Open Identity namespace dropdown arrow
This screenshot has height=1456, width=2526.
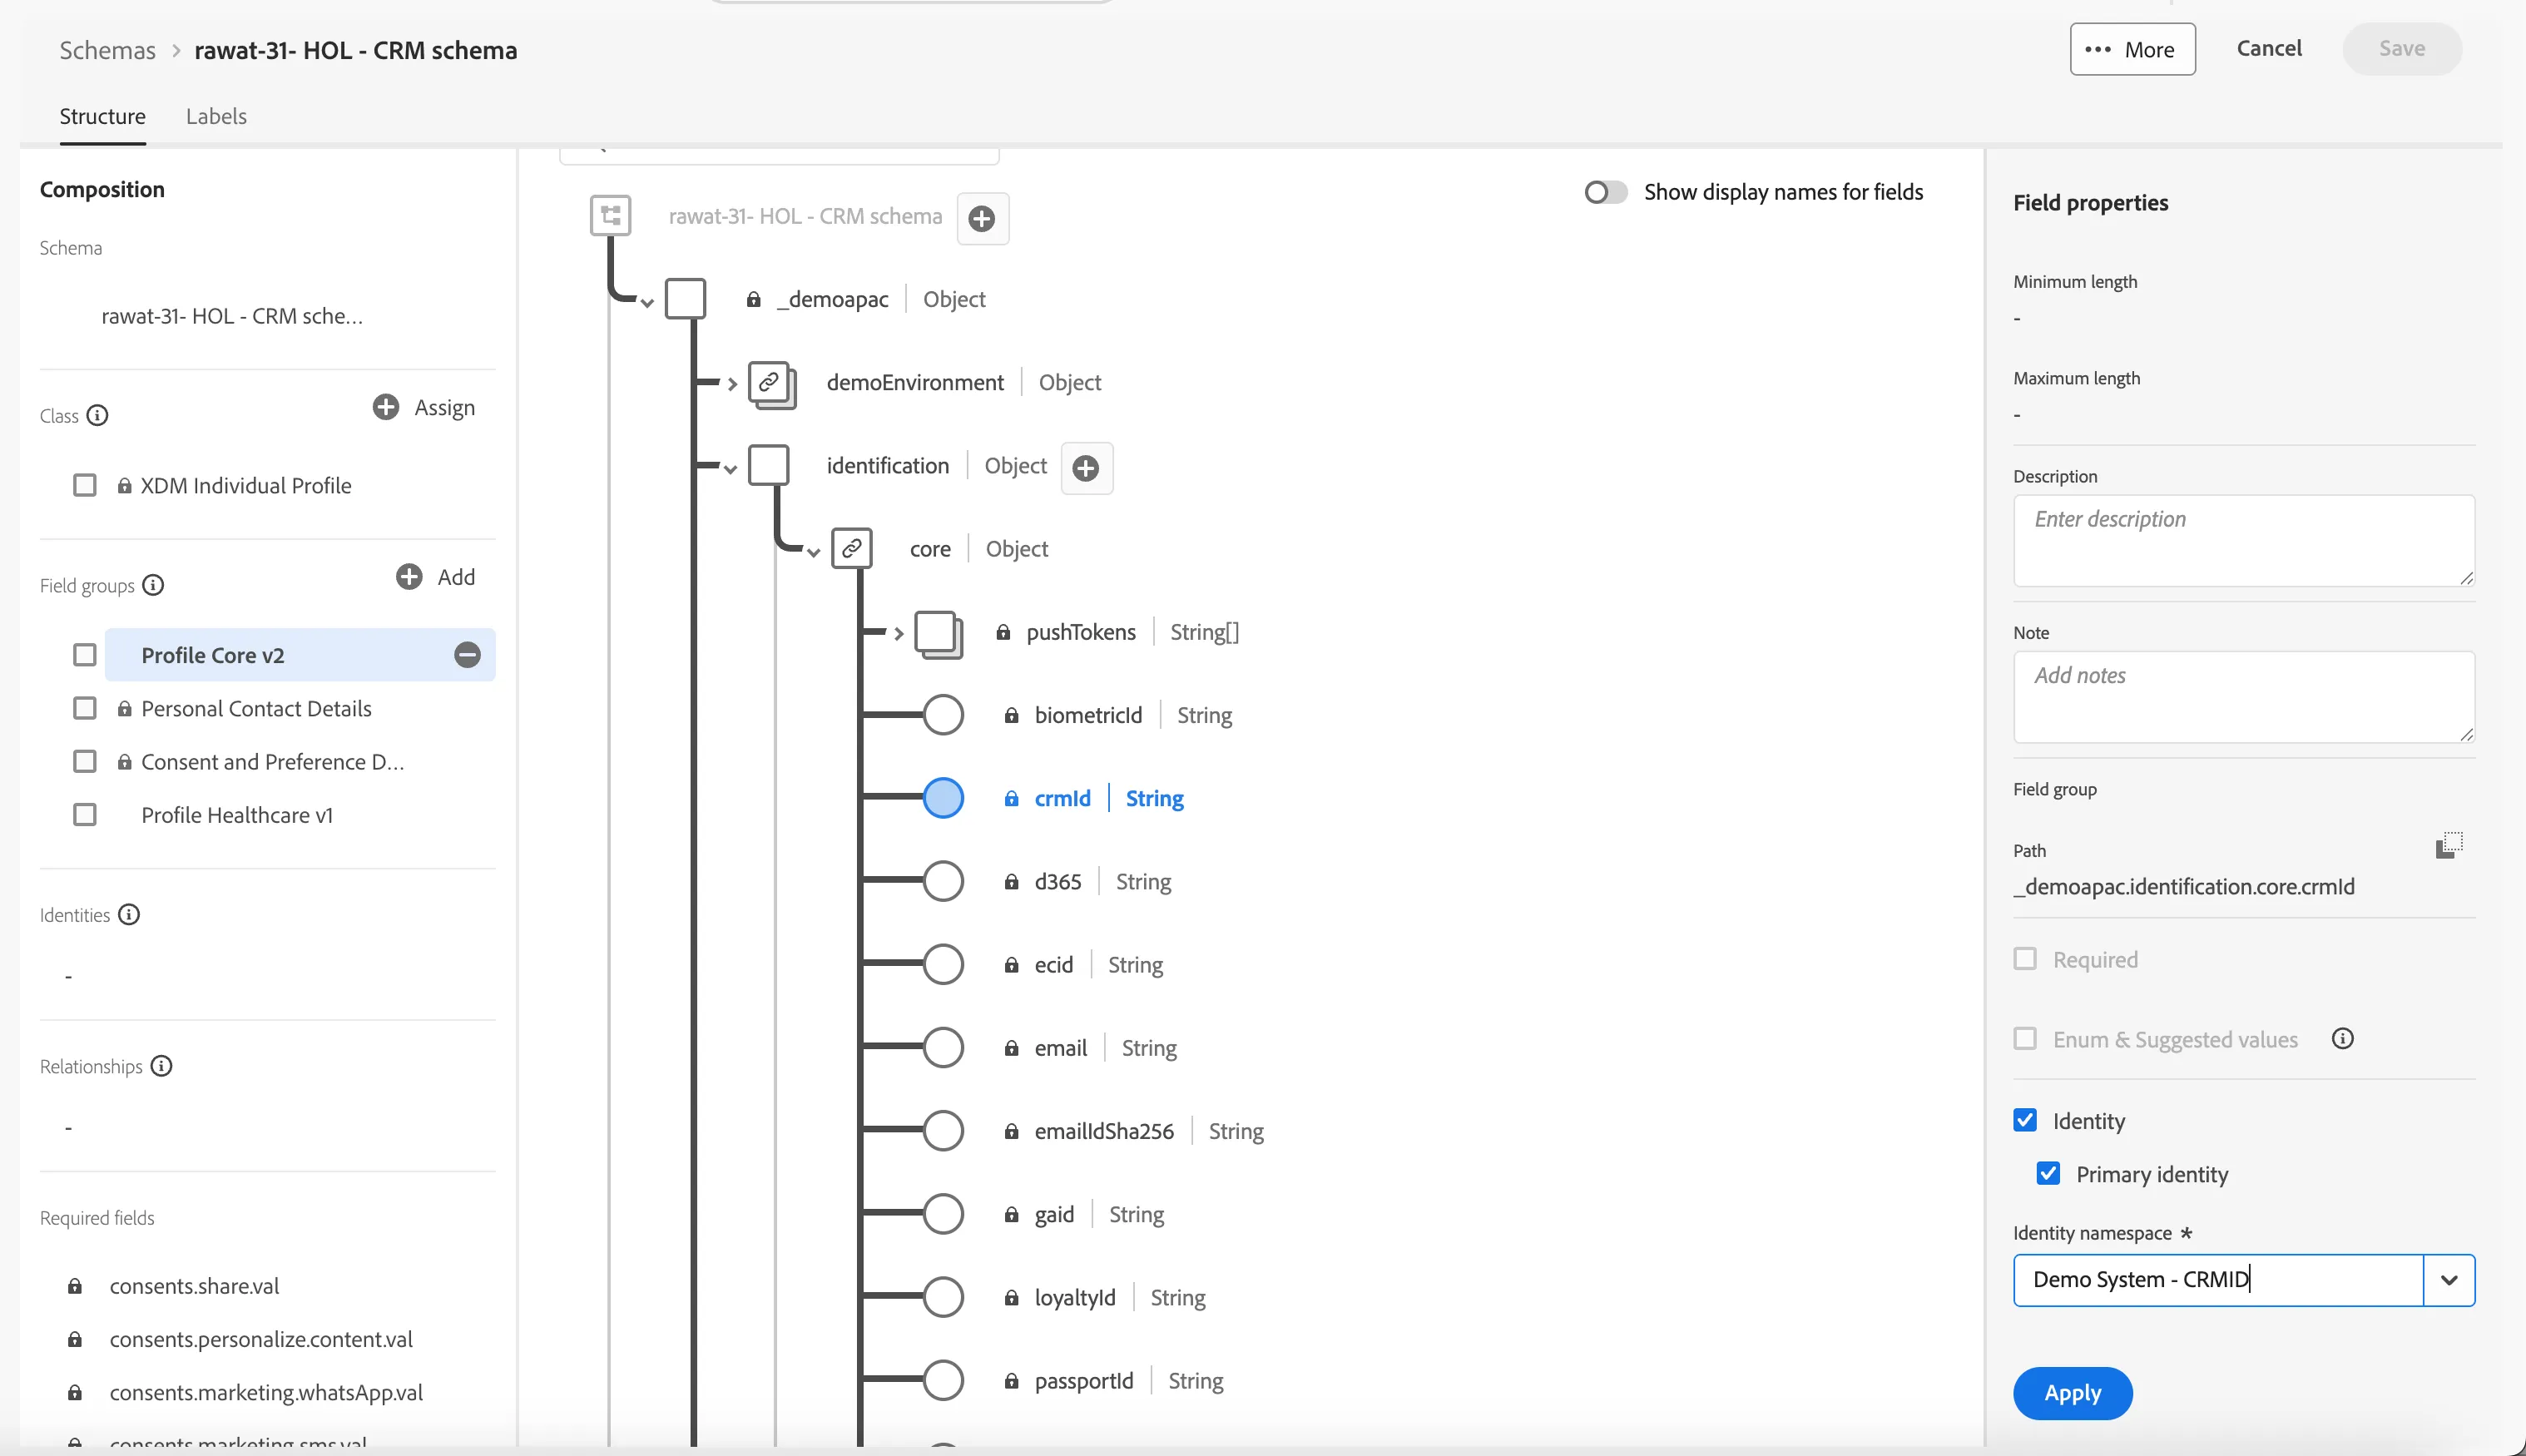2449,1280
